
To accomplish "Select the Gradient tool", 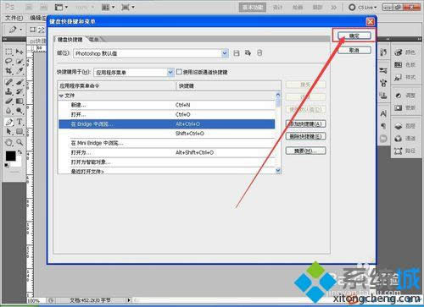I will 20,101.
